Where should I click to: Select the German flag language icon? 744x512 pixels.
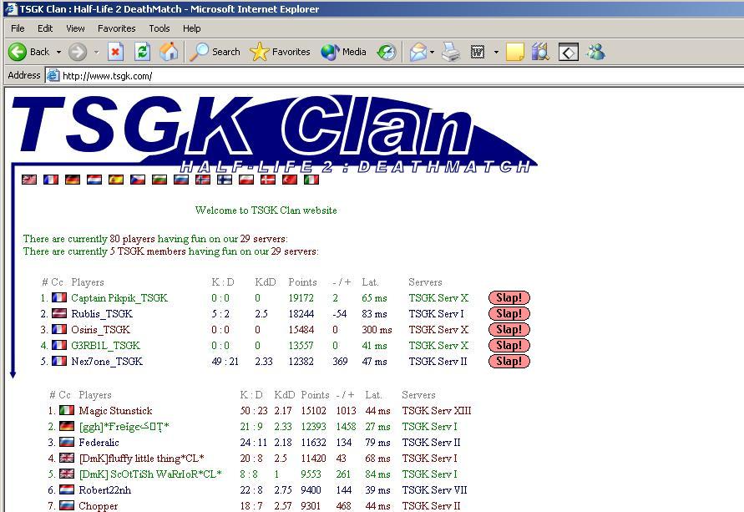point(73,180)
